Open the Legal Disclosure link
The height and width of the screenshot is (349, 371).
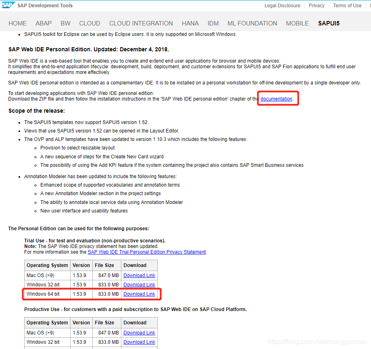tap(282, 5)
